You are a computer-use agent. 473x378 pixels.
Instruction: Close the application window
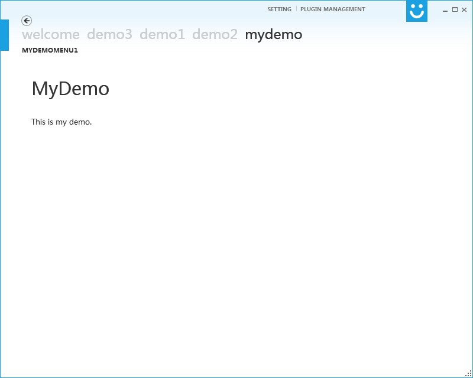464,9
